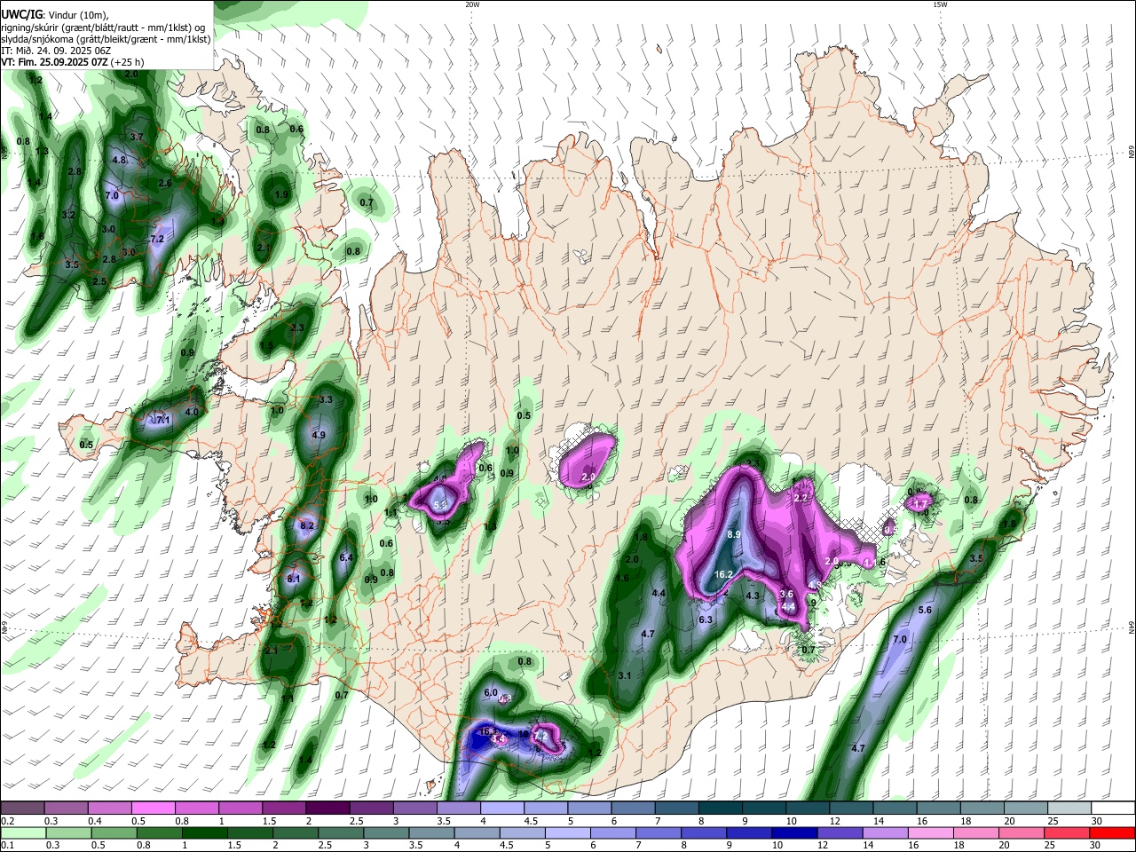Click the 6.4 precipitation value
The height and width of the screenshot is (852, 1136).
[347, 558]
